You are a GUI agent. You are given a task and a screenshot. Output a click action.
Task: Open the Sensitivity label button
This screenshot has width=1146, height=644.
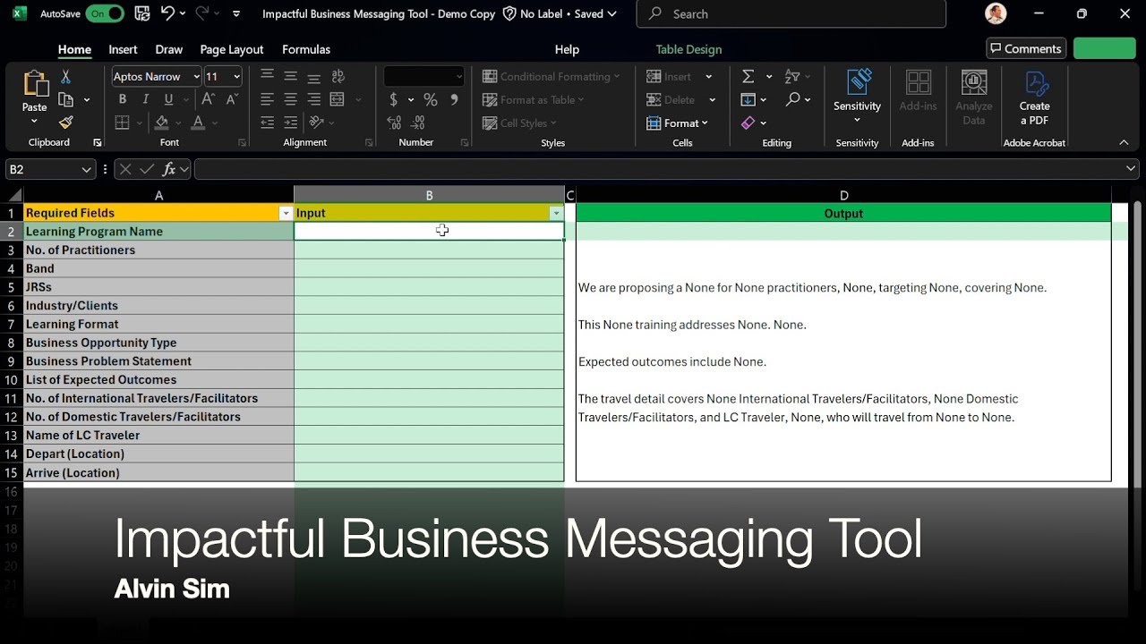click(857, 97)
